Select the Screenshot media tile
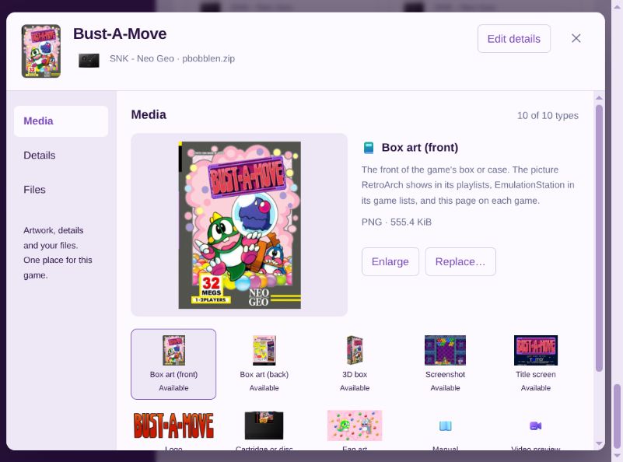623x462 pixels. click(445, 364)
